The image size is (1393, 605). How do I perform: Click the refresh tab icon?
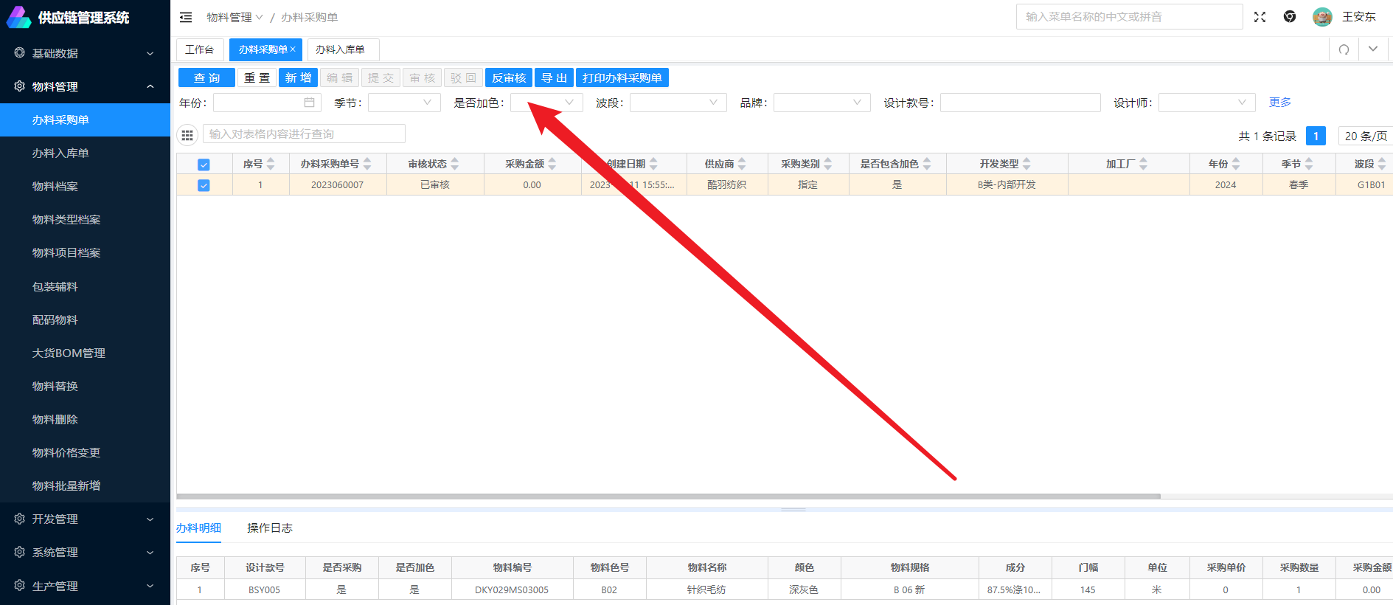(1344, 49)
